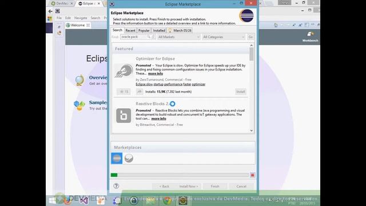Open help with the question mark icon
Image resolution: width=366 pixels, height=206 pixels.
click(x=116, y=186)
